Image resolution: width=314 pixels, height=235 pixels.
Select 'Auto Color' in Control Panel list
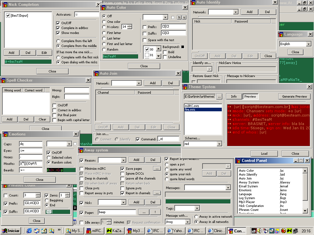pyautogui.click(x=246, y=170)
